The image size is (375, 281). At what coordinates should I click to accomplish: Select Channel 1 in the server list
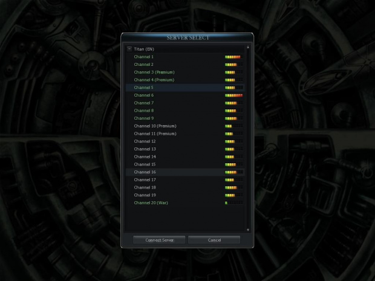pyautogui.click(x=185, y=57)
